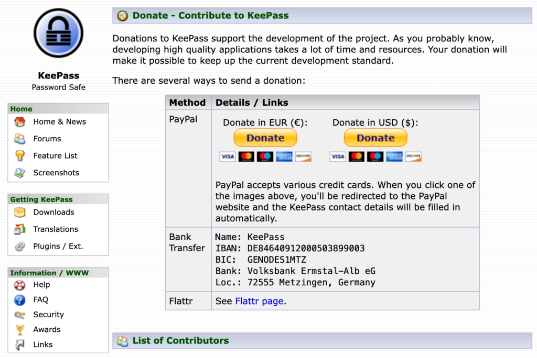Click the Links arrow icon
This screenshot has width=537, height=358.
pyautogui.click(x=20, y=345)
